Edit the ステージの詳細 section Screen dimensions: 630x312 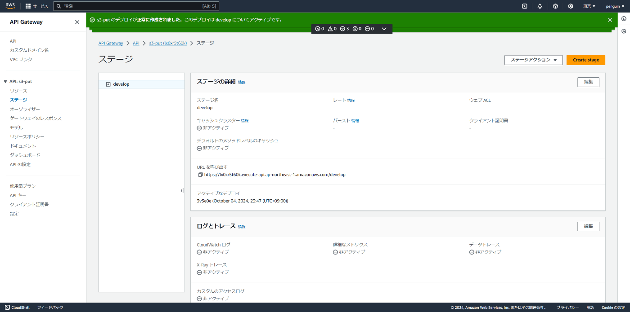coord(588,82)
